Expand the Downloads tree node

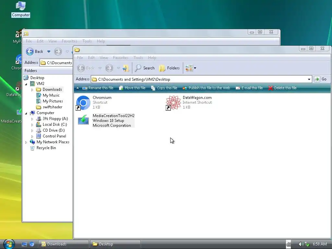(32, 90)
